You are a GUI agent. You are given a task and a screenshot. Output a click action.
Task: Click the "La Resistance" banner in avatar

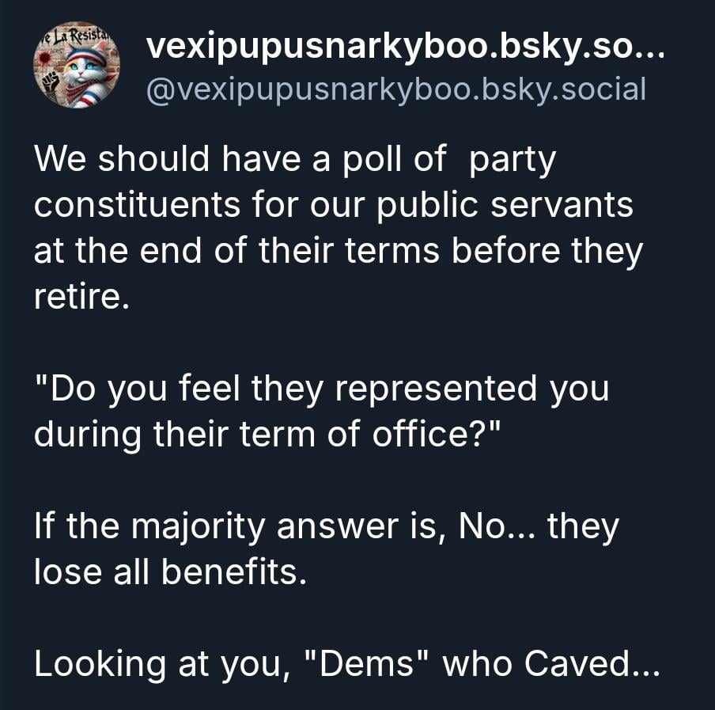76,36
